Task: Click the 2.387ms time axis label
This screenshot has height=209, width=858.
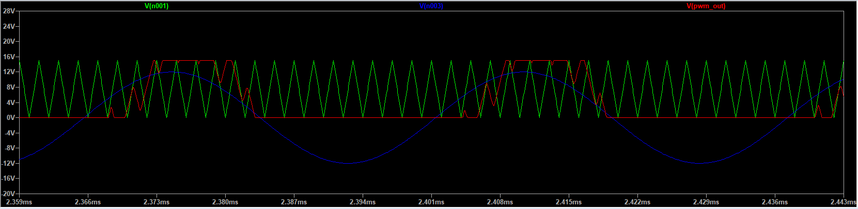Action: coord(294,202)
